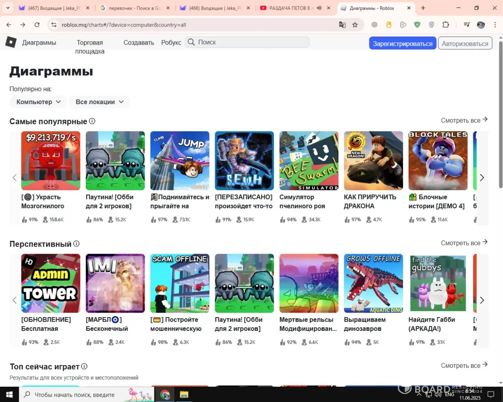
Task: Click the info icon beside Топ сейчас играет
Action: coord(84,366)
